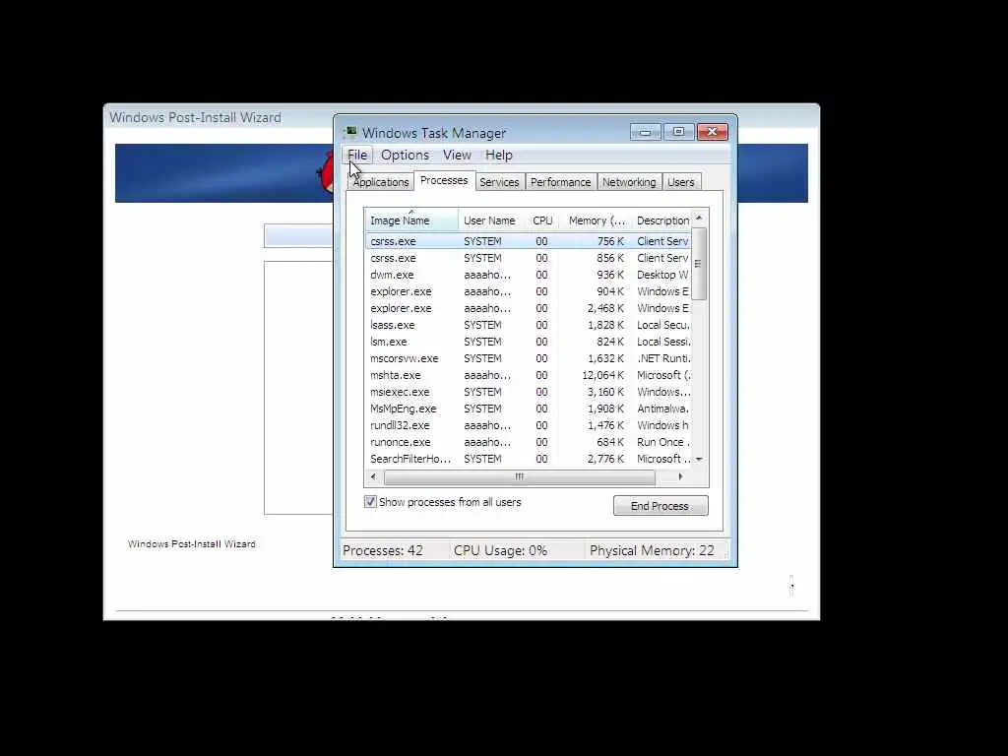This screenshot has height=756, width=1008.
Task: Click the horizontal scroll left arrow
Action: point(373,477)
